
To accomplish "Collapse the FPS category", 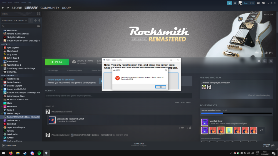I will tap(2, 44).
